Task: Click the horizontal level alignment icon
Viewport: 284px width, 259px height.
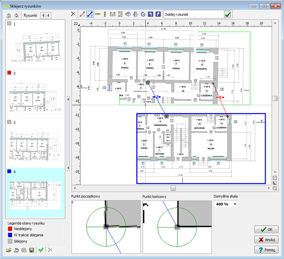Action: pos(97,14)
